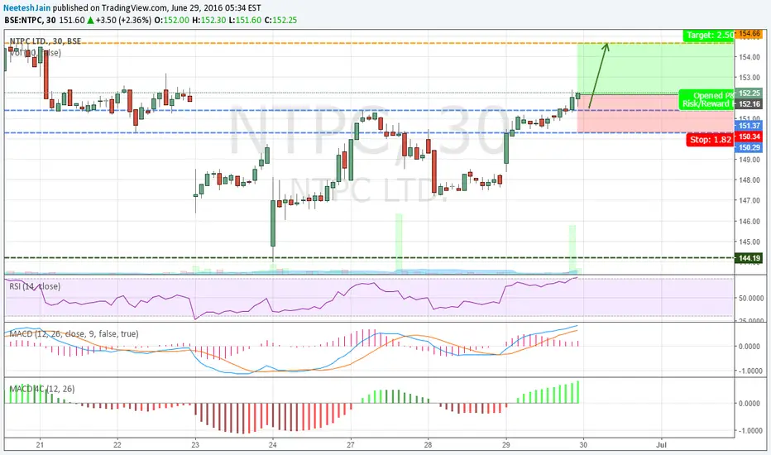Click the 151.37 blue price tag
The width and height of the screenshot is (771, 455).
749,126
